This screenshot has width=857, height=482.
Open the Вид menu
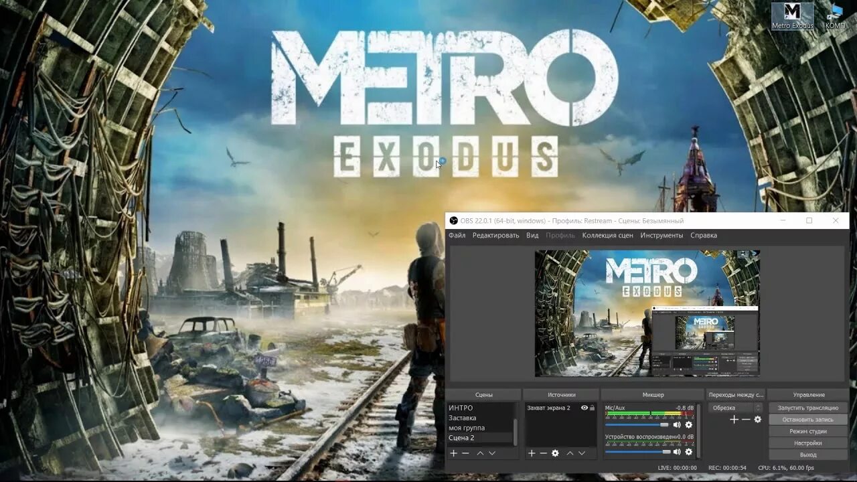pyautogui.click(x=532, y=235)
